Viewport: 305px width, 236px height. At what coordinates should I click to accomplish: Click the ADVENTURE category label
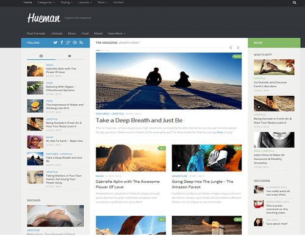179,176
